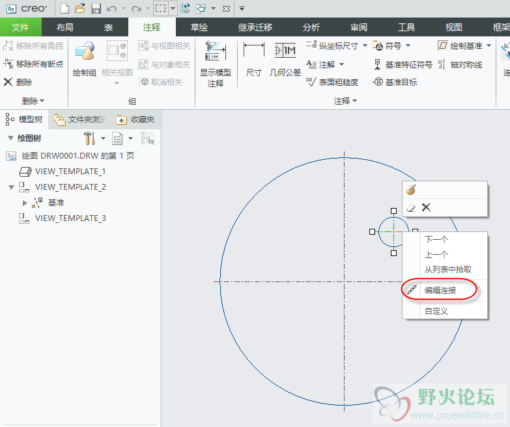Click the X delete icon in mini toolbar
This screenshot has width=510, height=427.
coord(426,207)
